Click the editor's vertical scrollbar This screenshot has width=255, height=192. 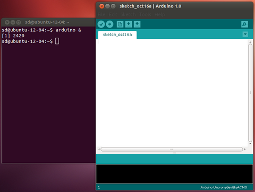click(250, 93)
